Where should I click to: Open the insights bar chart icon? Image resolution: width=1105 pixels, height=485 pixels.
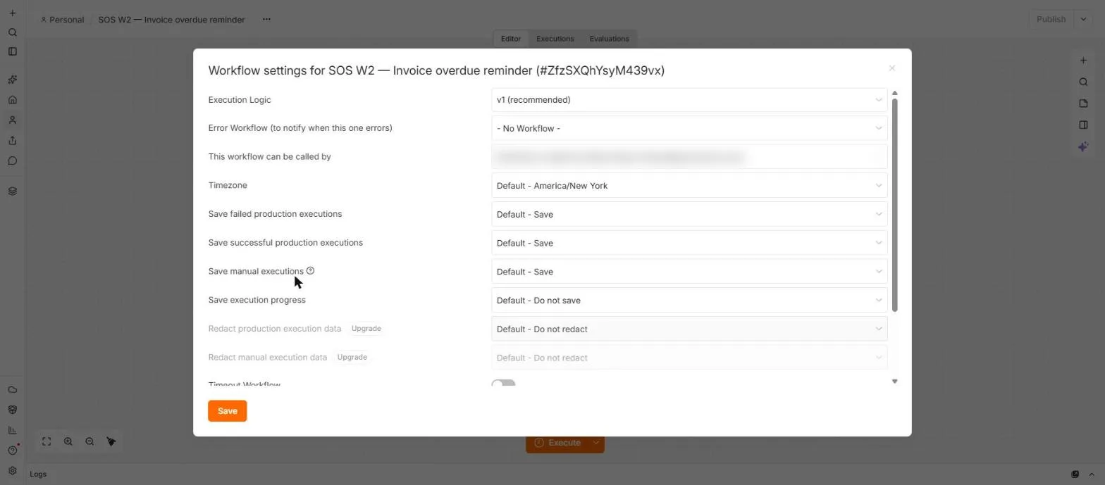pos(12,430)
